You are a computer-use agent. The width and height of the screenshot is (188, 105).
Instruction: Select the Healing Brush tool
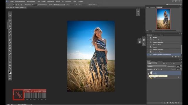[x=10, y=32]
